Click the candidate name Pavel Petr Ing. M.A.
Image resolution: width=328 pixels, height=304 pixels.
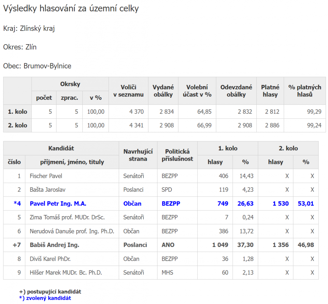[x=58, y=204]
